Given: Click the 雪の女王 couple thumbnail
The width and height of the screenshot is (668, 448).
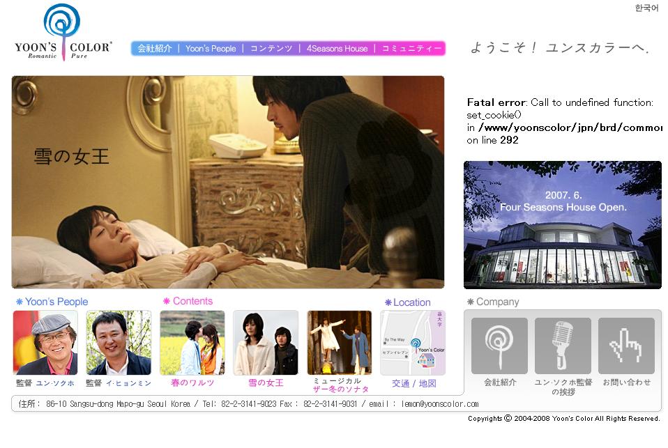Looking at the screenshot, I should coord(266,343).
